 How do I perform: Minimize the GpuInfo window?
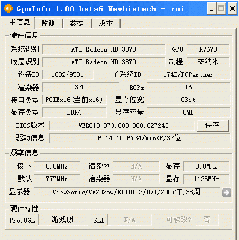211,9
